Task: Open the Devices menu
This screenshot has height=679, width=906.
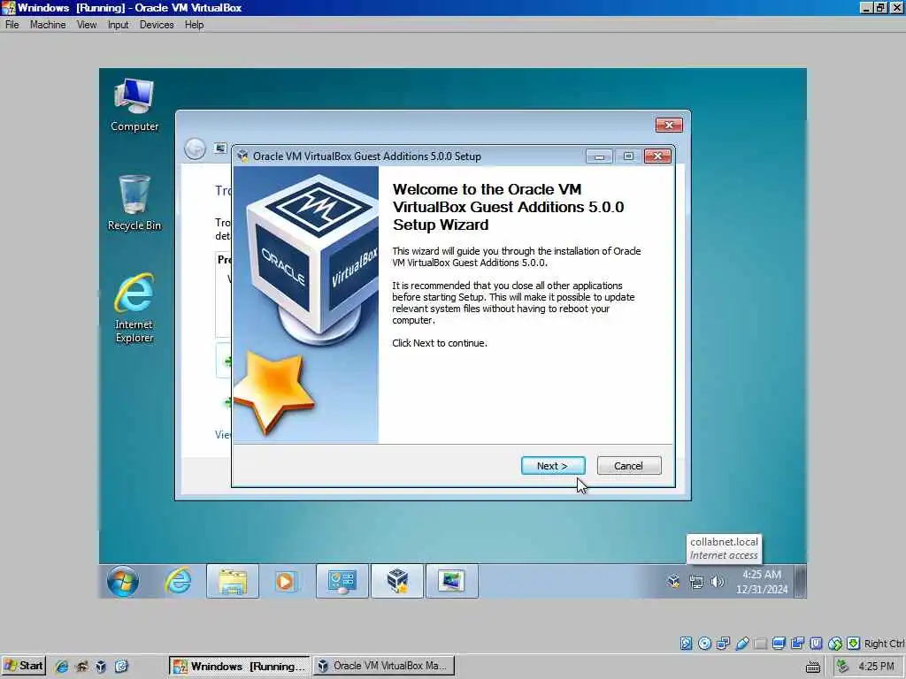Action: pos(157,25)
